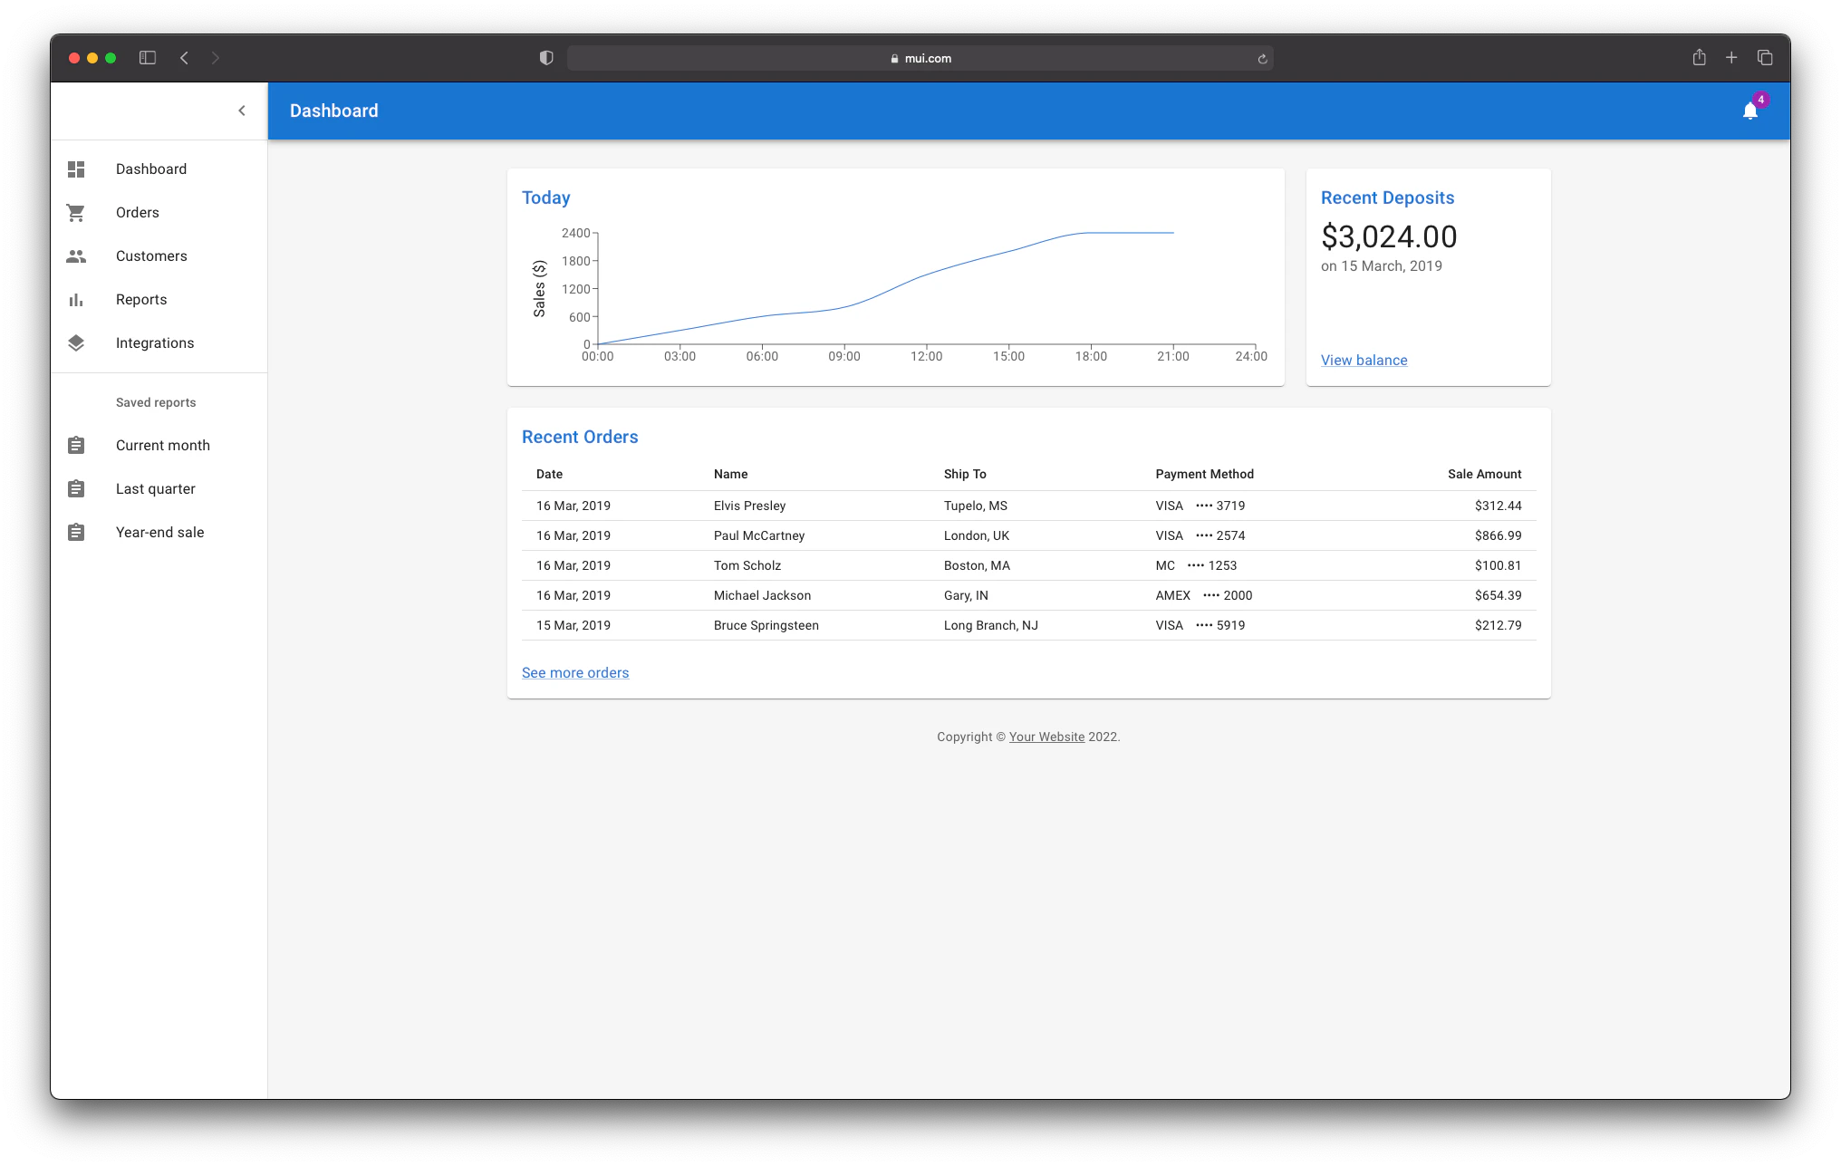Click the Last quarter clipboard icon
Screen dimensions: 1841x1166
76,488
